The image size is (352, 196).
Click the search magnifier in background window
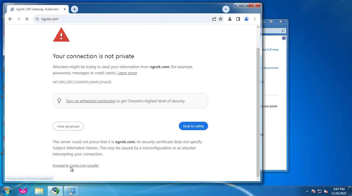pos(283,31)
